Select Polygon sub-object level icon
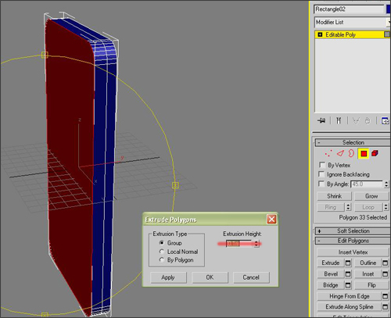 tap(364, 154)
